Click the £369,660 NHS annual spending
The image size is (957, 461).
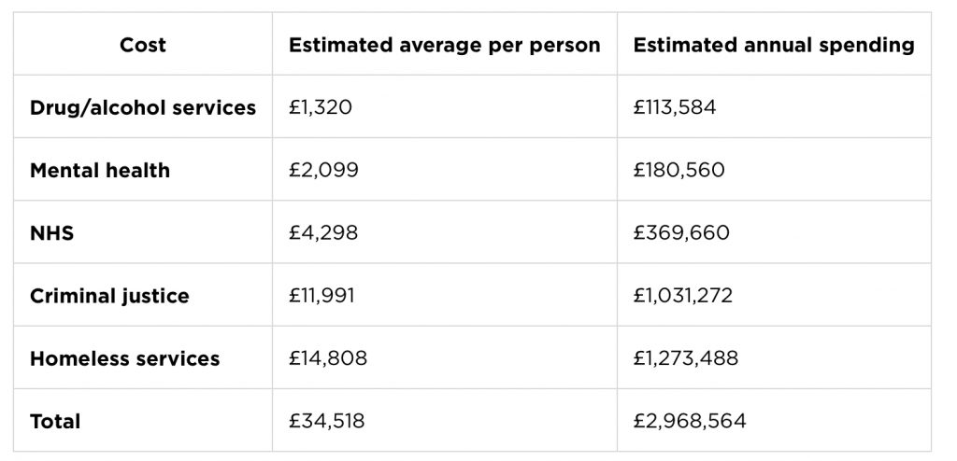[x=680, y=232]
